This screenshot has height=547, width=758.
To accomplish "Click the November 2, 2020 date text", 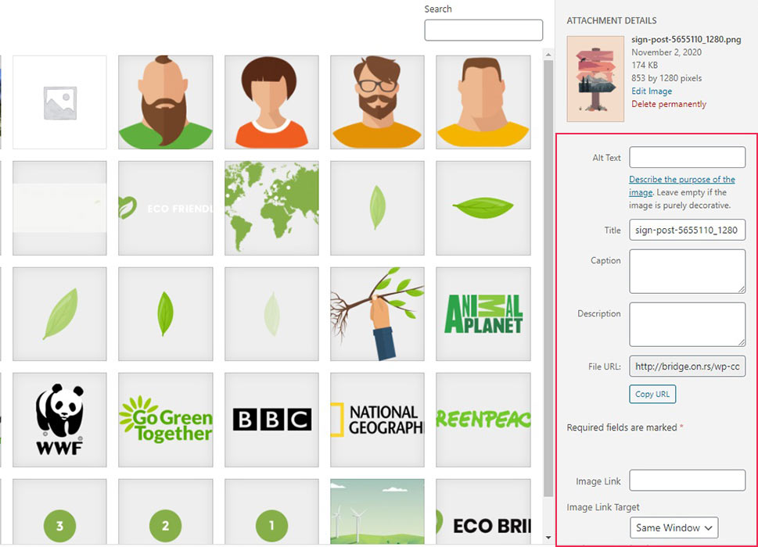I will coord(666,52).
